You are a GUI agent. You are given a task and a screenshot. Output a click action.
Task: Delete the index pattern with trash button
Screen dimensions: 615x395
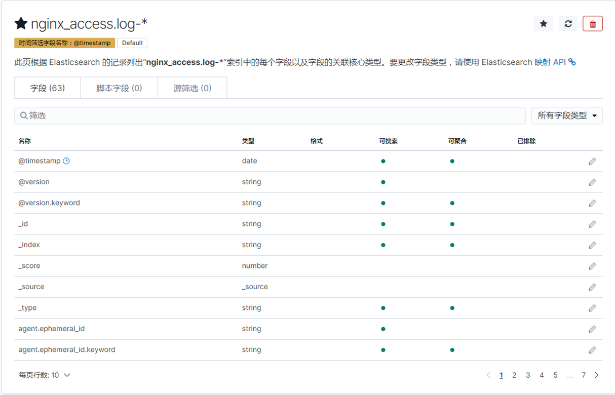[x=593, y=24]
